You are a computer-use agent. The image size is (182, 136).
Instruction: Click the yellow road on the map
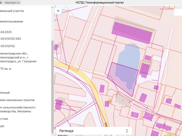88,79
